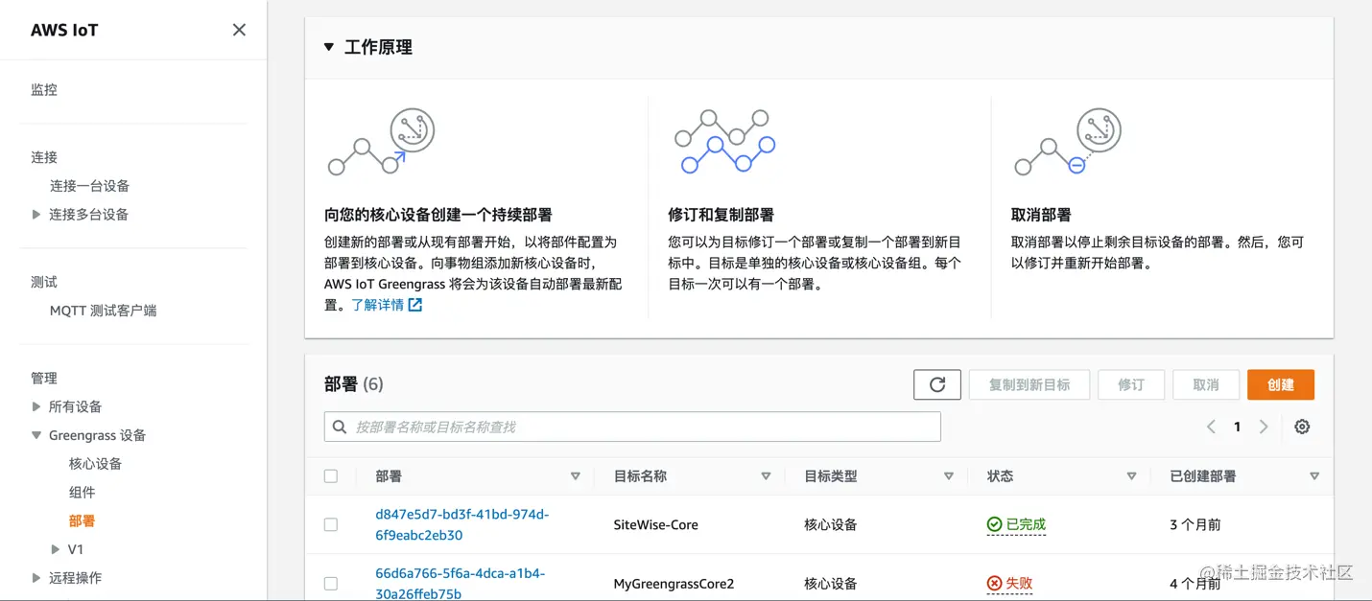
Task: Sort by 部署 column arrow
Action: coord(575,476)
